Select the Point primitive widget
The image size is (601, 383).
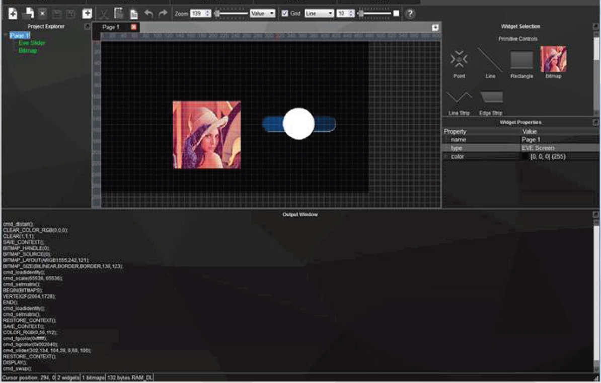pyautogui.click(x=459, y=60)
